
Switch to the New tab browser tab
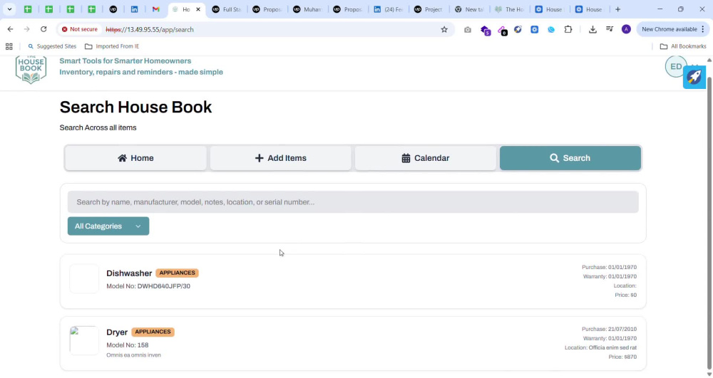[469, 9]
